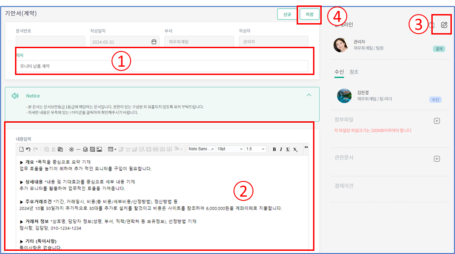Insert a horizontal line with the editor toolbar
The height and width of the screenshot is (254, 455).
pyautogui.click(x=78, y=149)
